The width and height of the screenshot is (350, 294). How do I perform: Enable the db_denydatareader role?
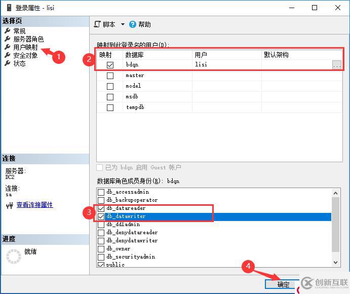pyautogui.click(x=101, y=233)
